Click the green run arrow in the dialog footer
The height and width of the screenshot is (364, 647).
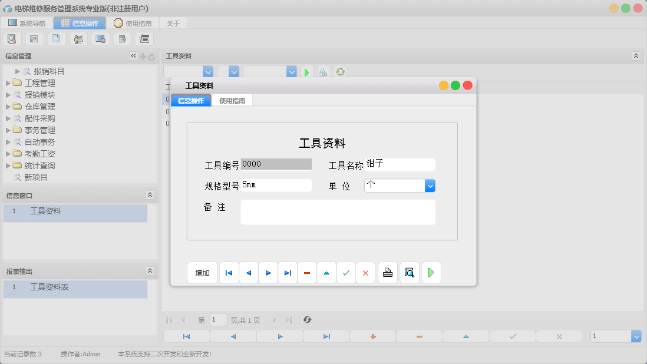(x=431, y=272)
